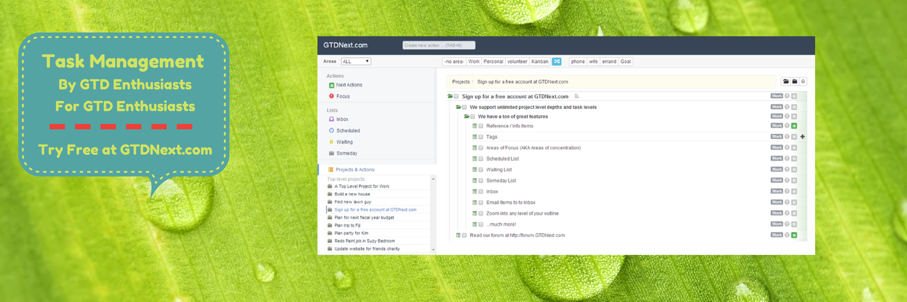
Task: Select the errand tag filter
Action: pyautogui.click(x=609, y=62)
